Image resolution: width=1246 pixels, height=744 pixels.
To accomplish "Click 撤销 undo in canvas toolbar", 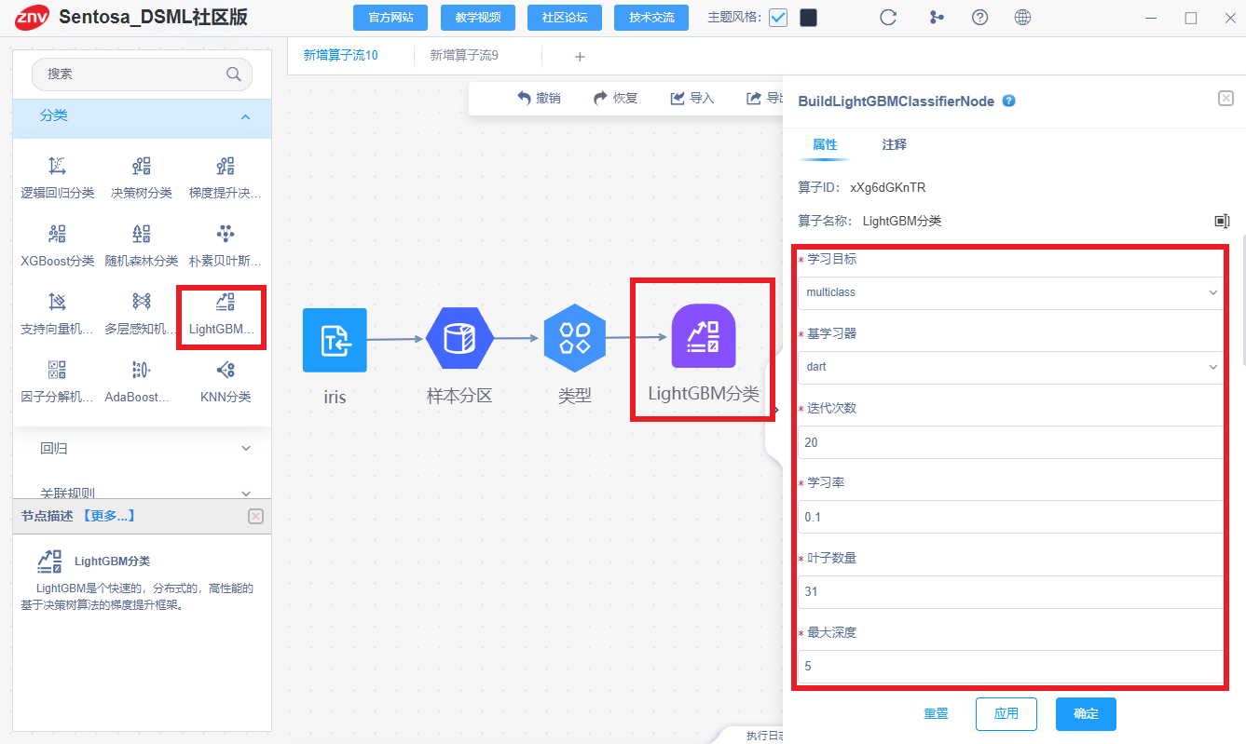I will [x=539, y=98].
